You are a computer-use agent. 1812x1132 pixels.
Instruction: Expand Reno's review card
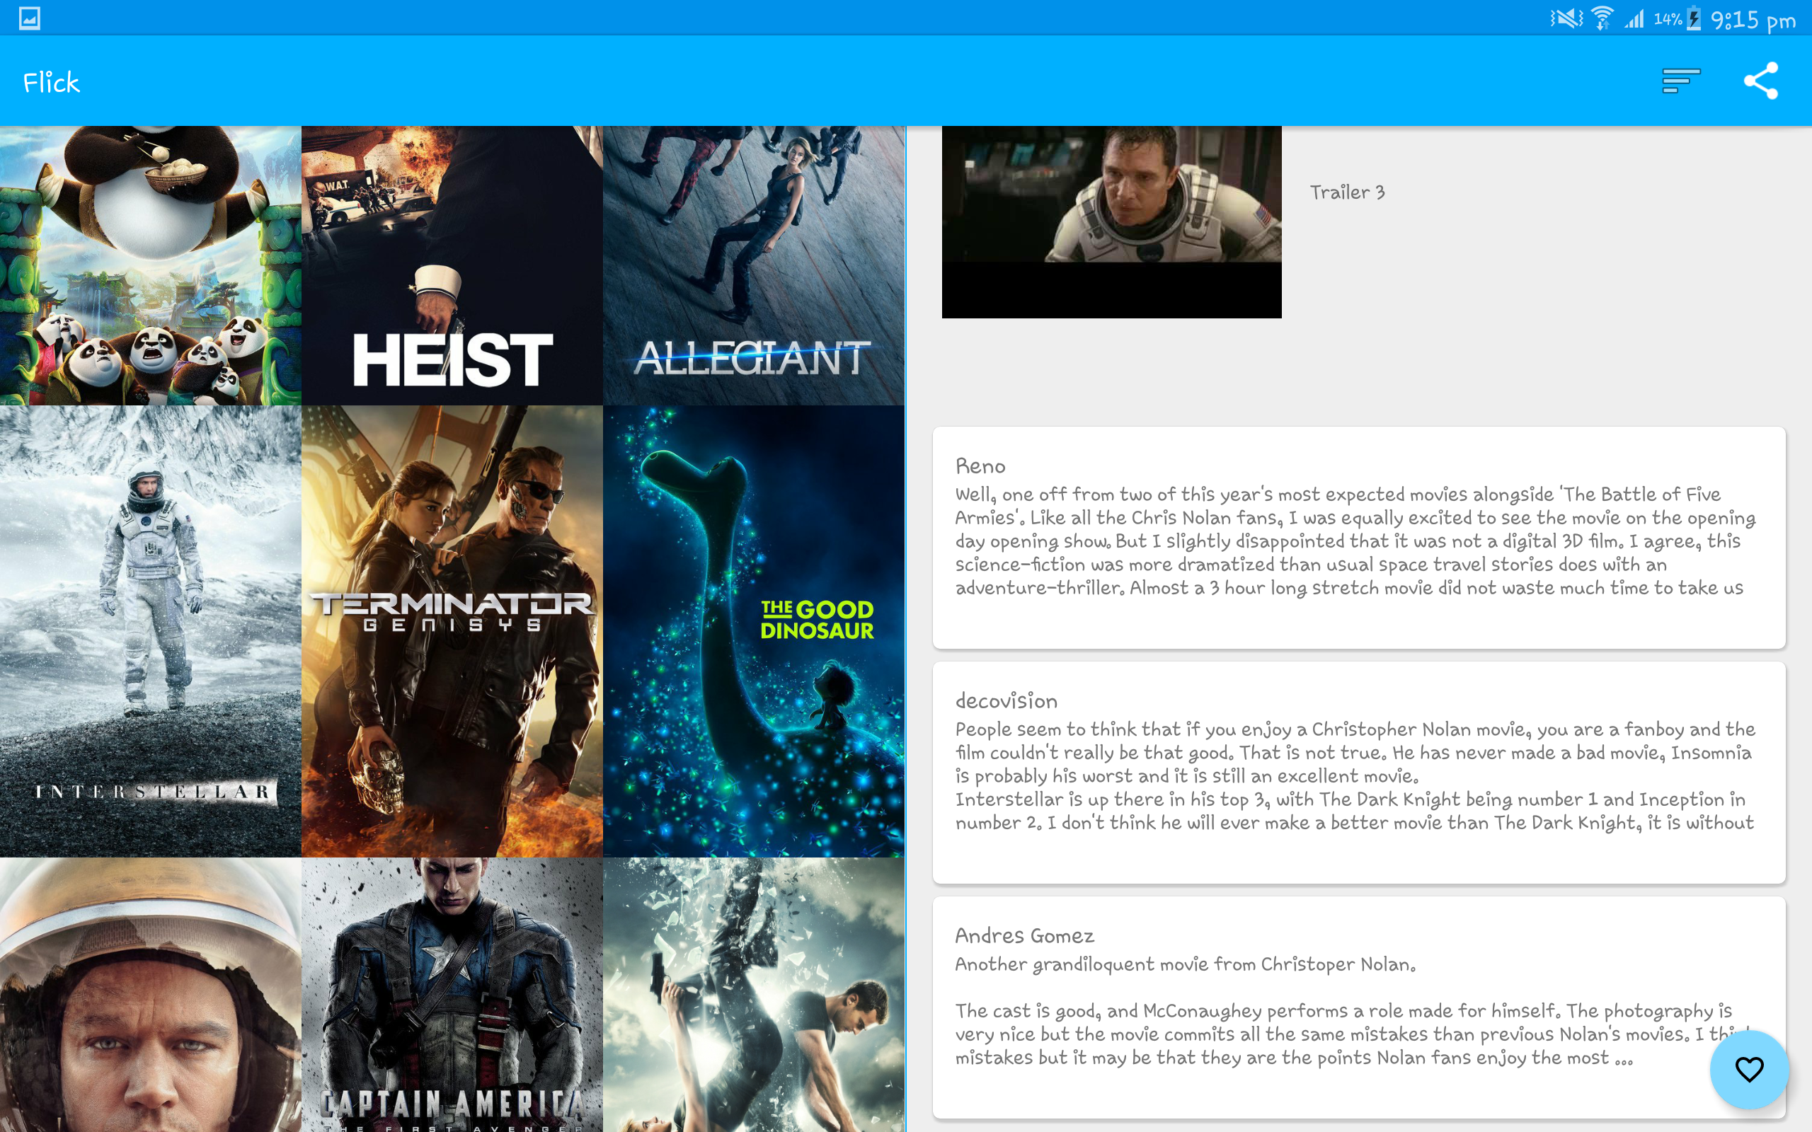point(1358,538)
